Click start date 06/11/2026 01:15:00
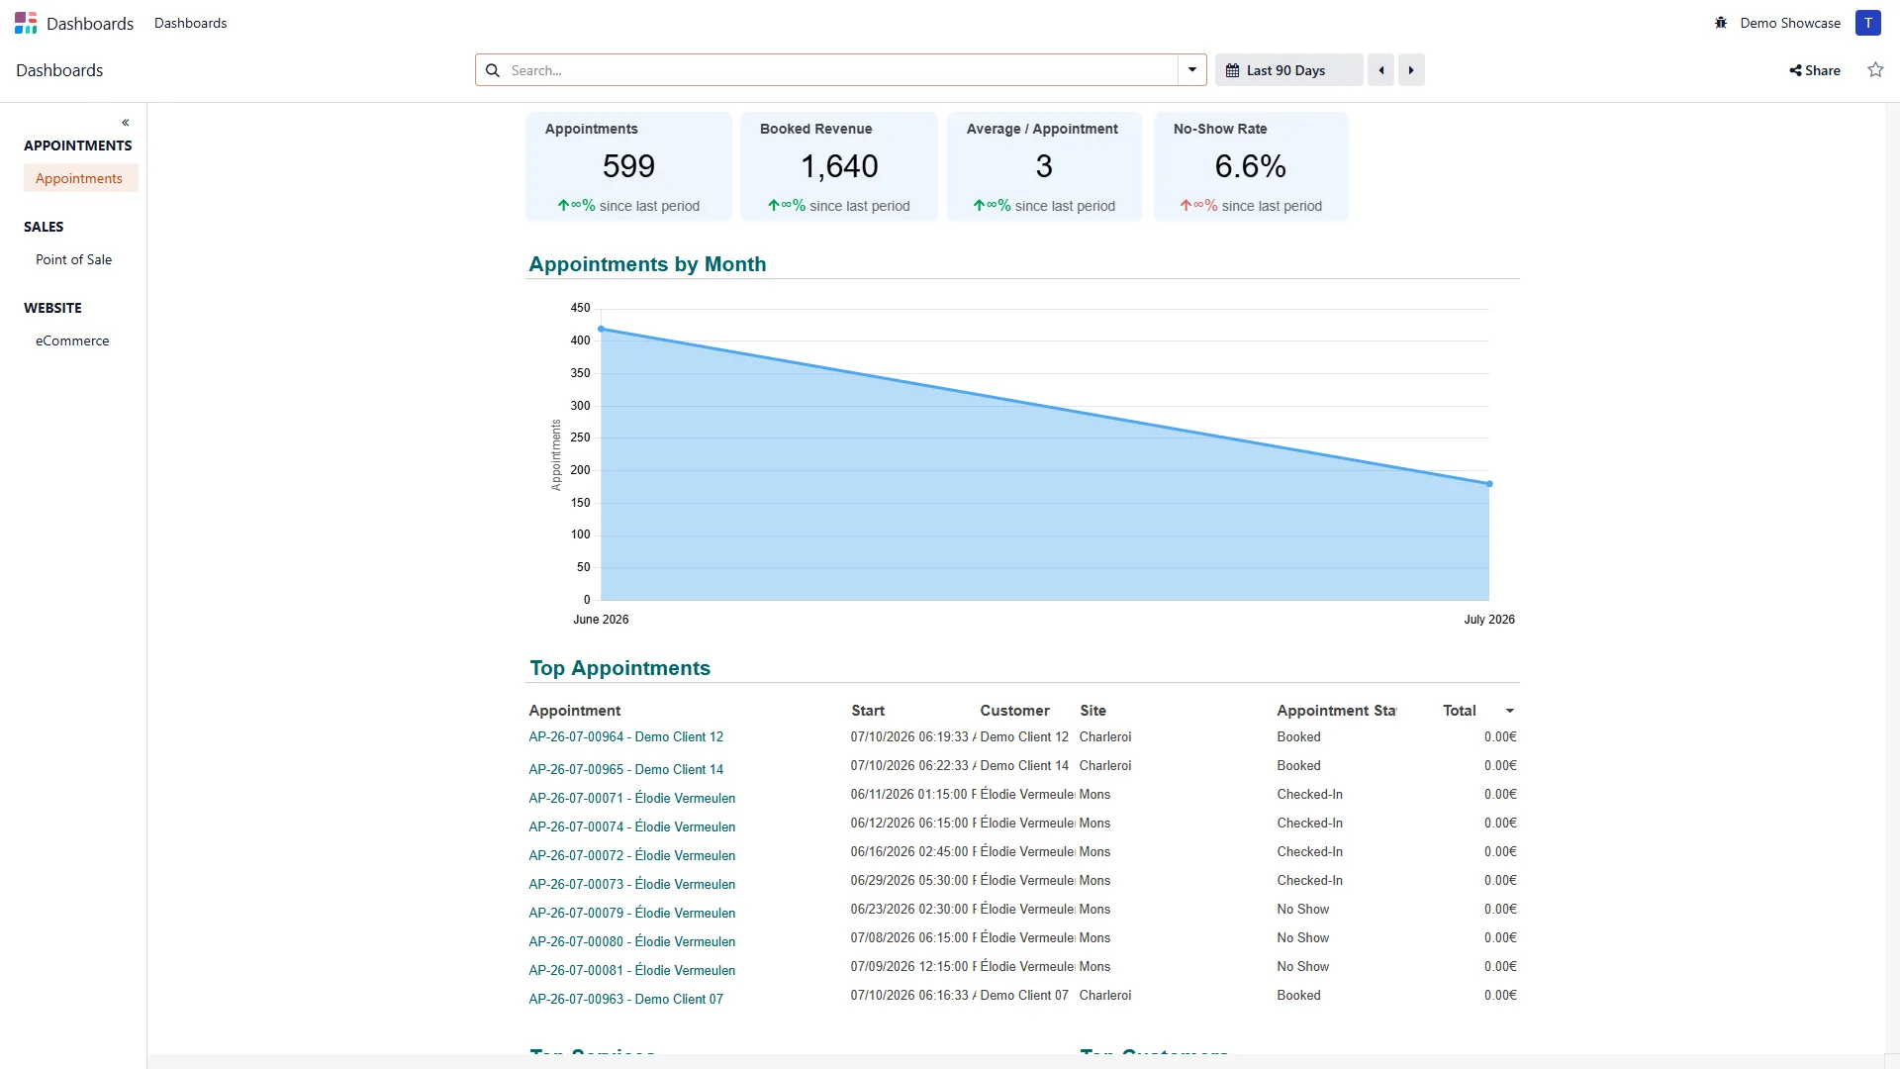 tap(912, 795)
